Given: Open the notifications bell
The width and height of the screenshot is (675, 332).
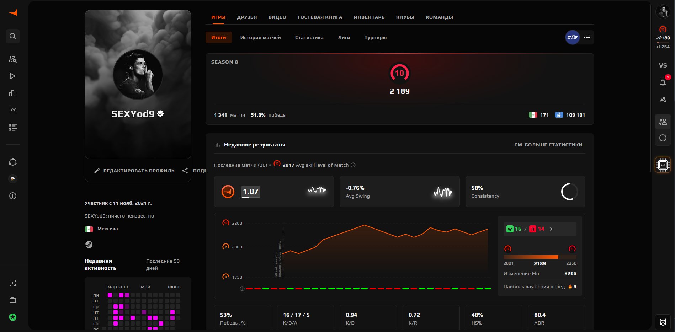Looking at the screenshot, I should [663, 82].
